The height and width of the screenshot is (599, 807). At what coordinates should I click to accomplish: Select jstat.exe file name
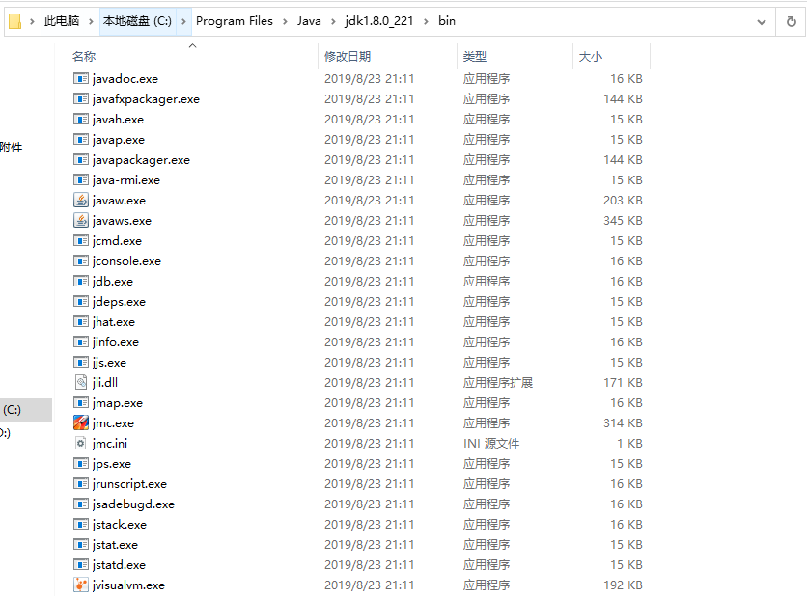(x=115, y=545)
